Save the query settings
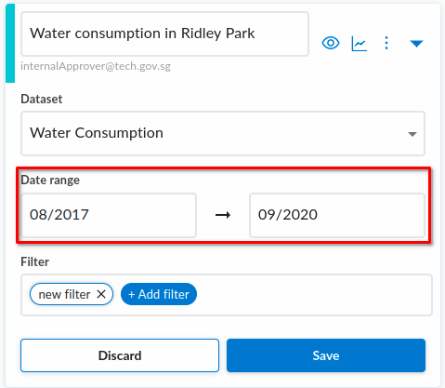The width and height of the screenshot is (445, 388). pyautogui.click(x=326, y=355)
